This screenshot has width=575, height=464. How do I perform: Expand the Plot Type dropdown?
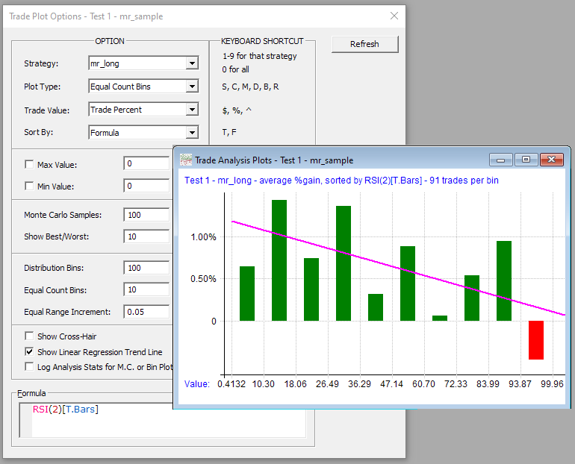(192, 87)
